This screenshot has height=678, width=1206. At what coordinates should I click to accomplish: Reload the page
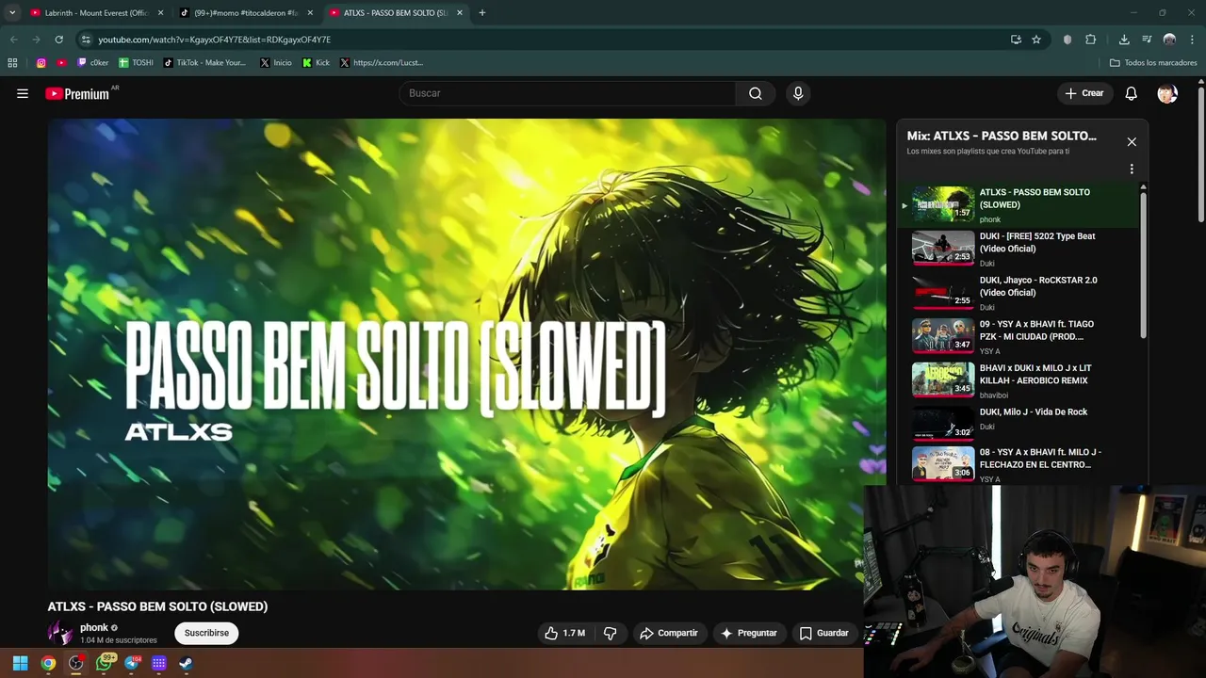58,40
